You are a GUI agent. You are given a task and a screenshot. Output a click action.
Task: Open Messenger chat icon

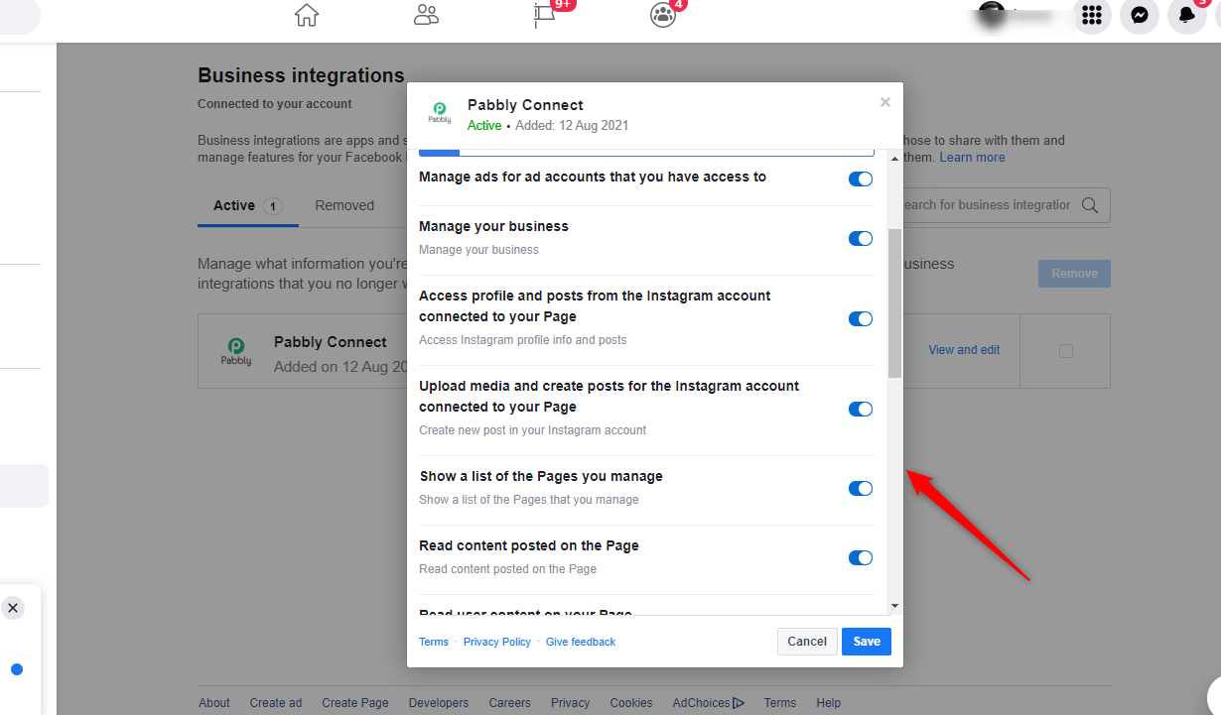tap(1140, 16)
